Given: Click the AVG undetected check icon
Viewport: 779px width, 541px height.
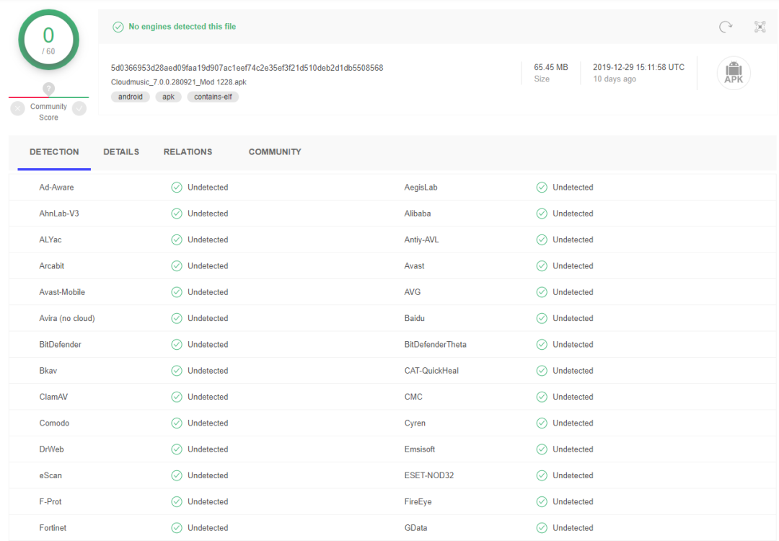Looking at the screenshot, I should coord(542,292).
